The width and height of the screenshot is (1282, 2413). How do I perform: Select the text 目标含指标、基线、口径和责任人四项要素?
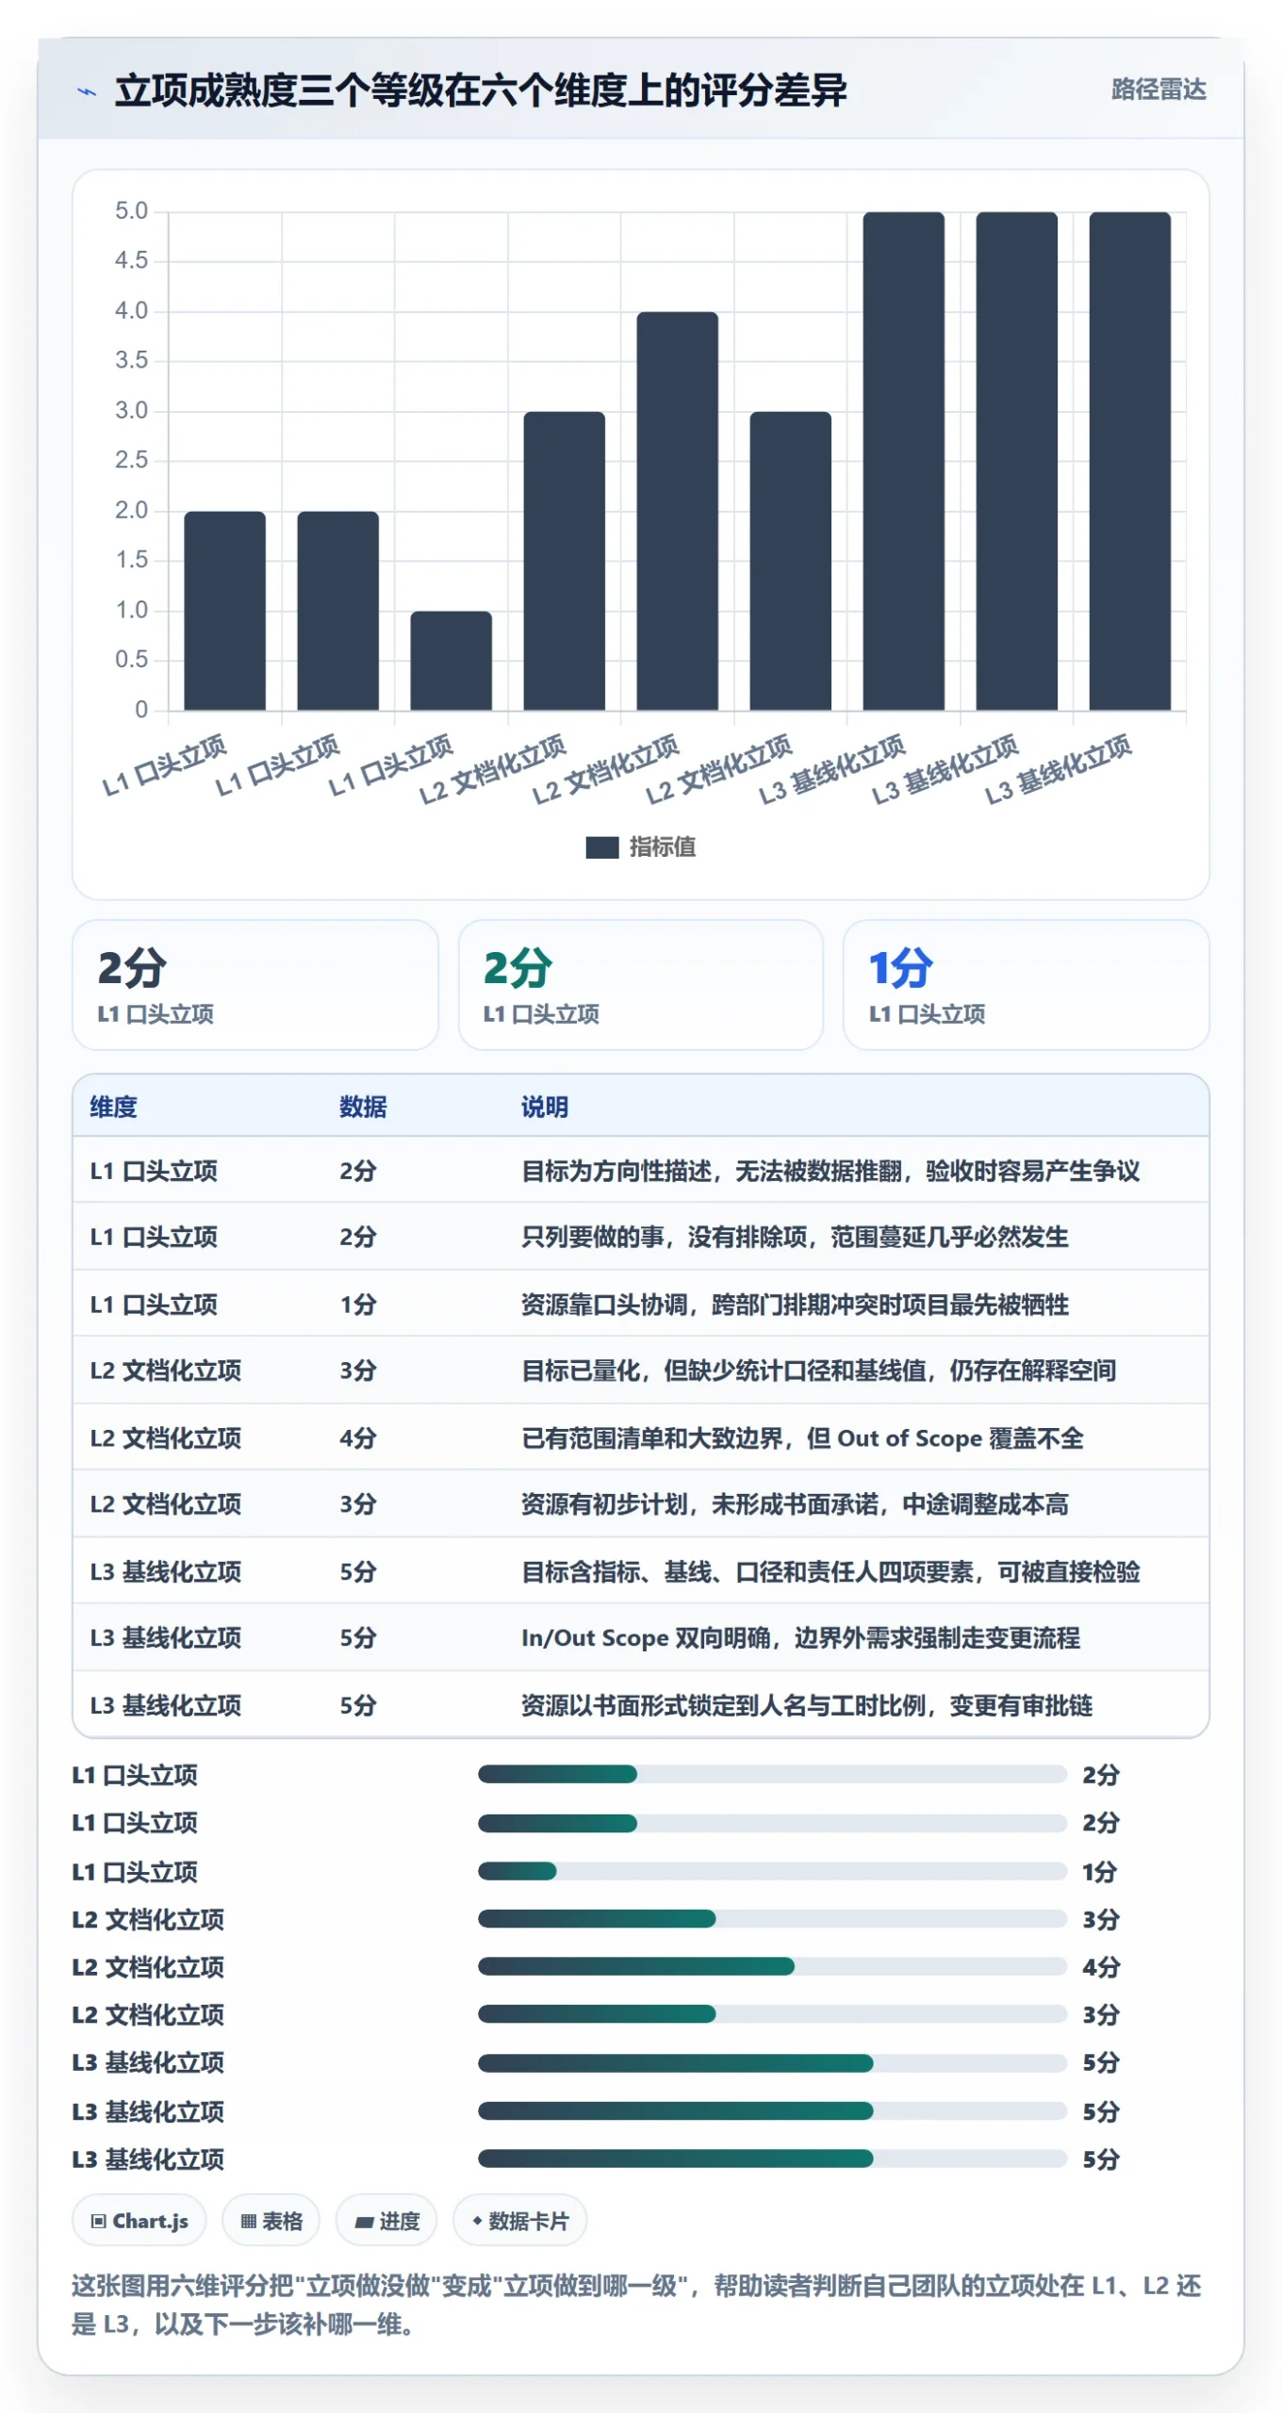(x=748, y=1572)
